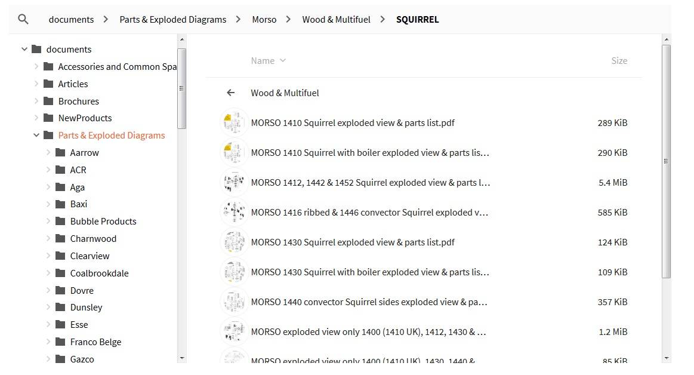
Task: Open the Wood & Multifuel breadcrumb
Action: [x=336, y=20]
